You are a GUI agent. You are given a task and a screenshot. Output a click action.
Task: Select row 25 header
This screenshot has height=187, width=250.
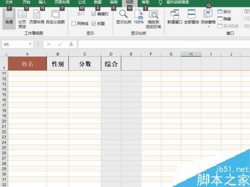pos(4,148)
